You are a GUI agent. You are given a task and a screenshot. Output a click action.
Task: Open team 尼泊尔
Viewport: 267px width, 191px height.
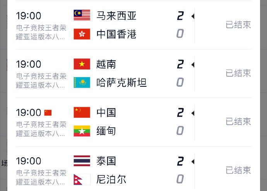111,179
